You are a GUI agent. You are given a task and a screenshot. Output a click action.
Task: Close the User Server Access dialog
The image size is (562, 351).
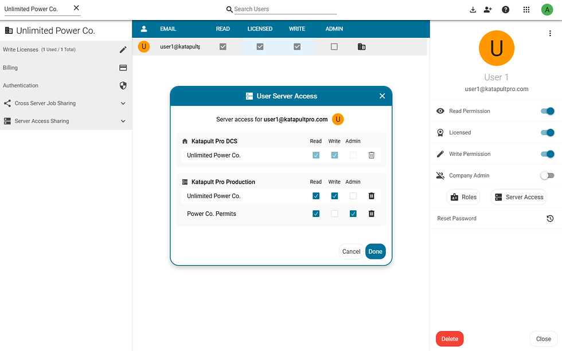click(x=382, y=96)
